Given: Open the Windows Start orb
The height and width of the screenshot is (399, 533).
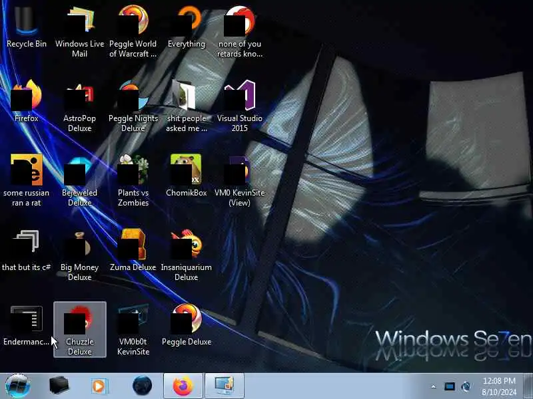Looking at the screenshot, I should [18, 386].
